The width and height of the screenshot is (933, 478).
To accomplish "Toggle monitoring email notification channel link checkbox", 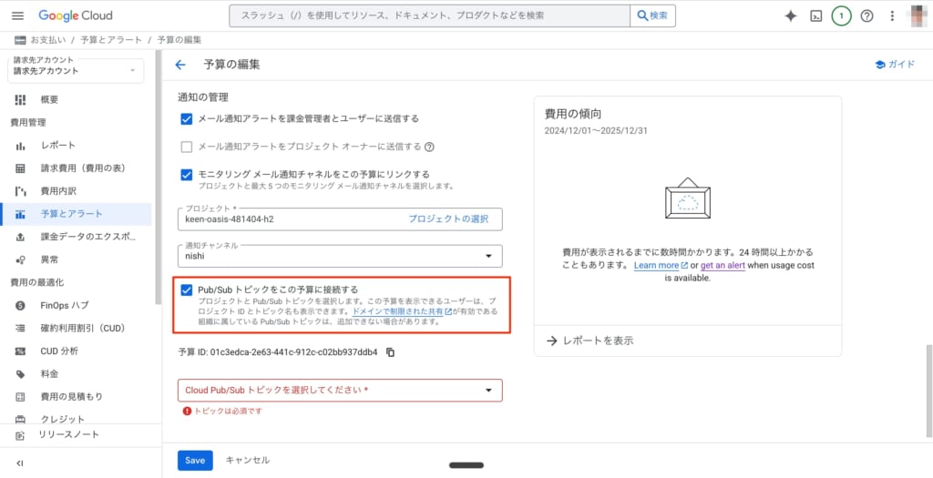I will 187,174.
